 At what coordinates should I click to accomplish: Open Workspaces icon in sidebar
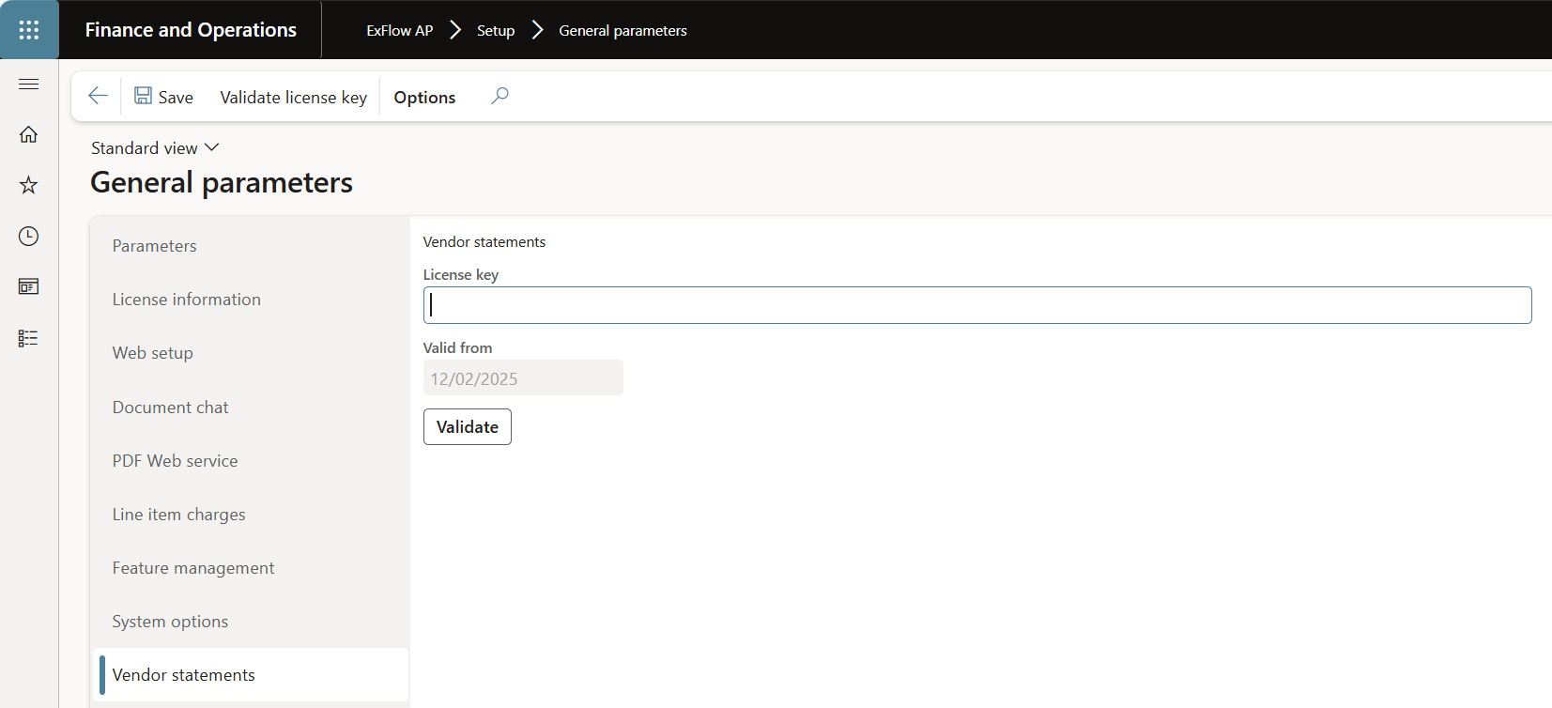[x=29, y=286]
